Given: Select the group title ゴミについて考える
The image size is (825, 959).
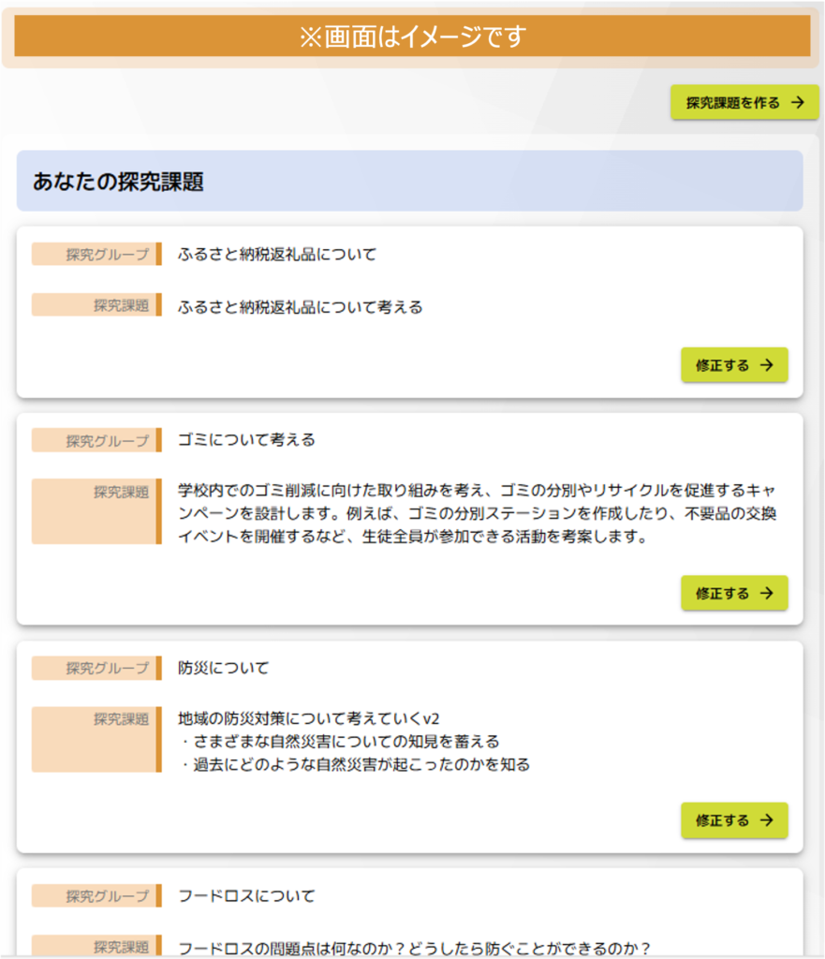Looking at the screenshot, I should coord(247,439).
